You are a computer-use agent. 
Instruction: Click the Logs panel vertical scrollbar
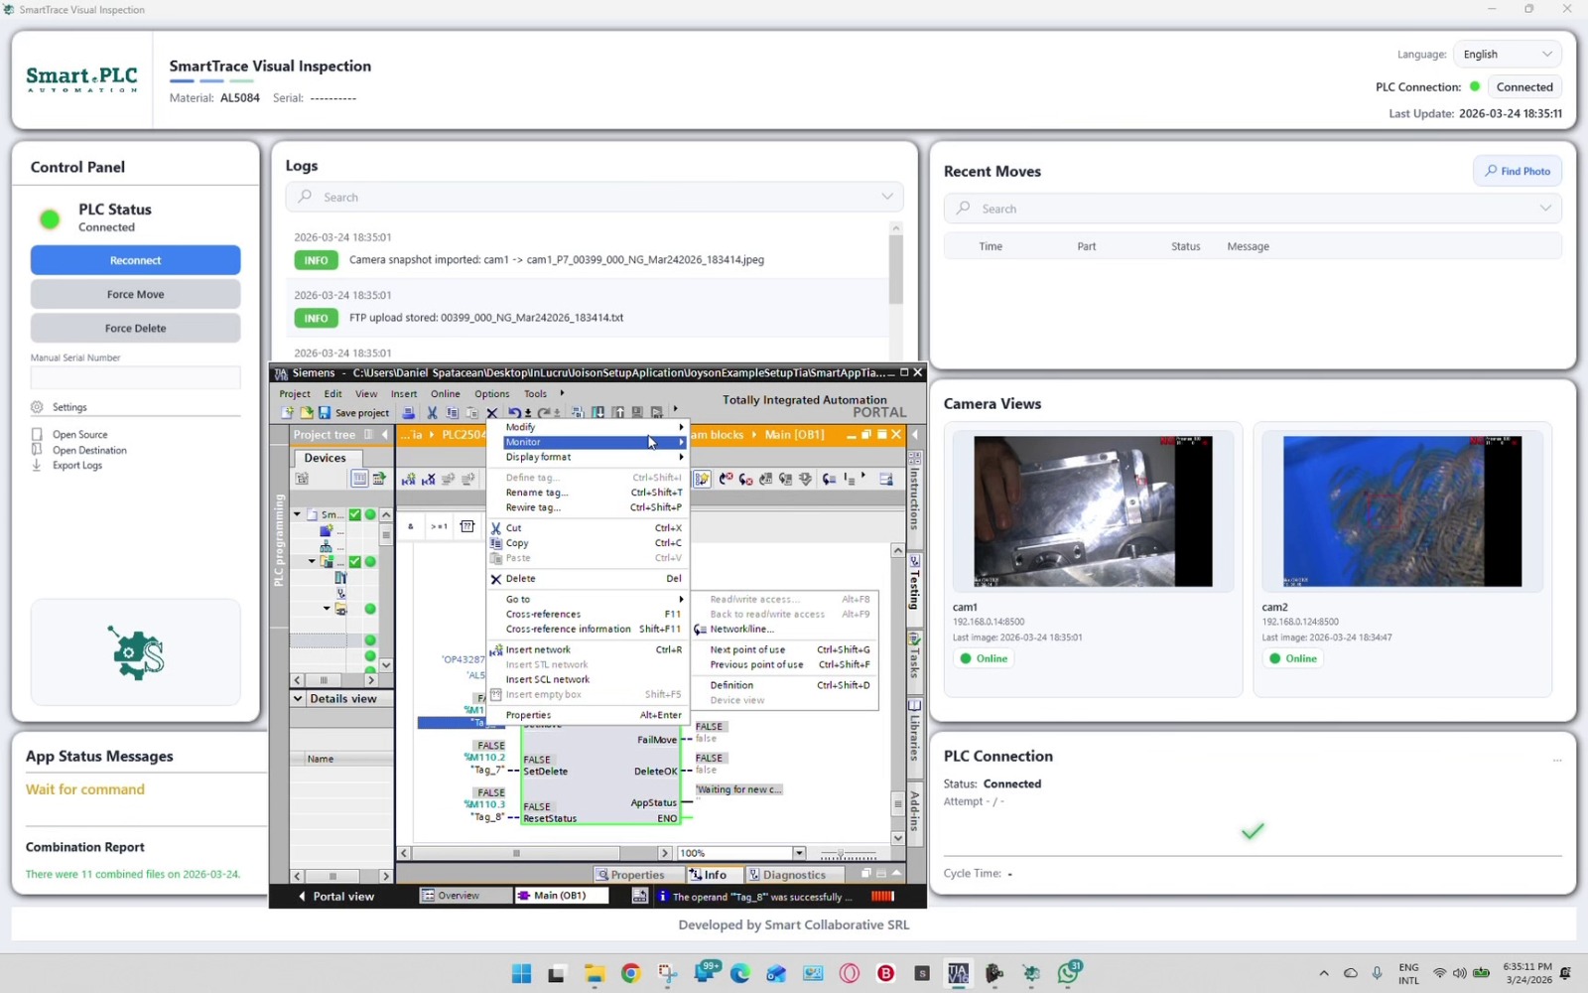(895, 270)
